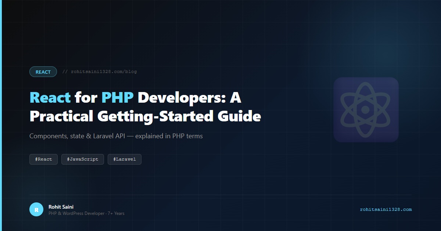Open the #Laravel tag

click(x=125, y=159)
